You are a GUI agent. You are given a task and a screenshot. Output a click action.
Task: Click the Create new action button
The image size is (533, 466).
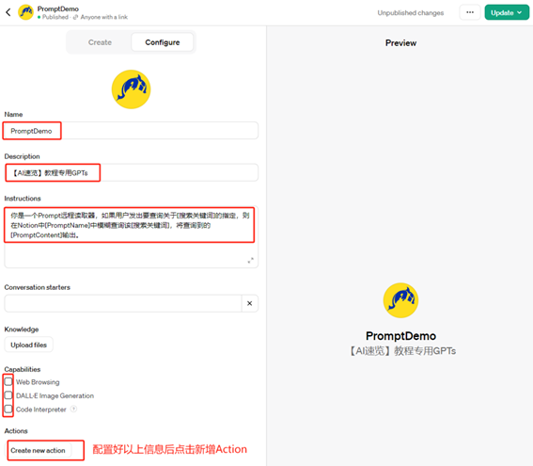(x=38, y=450)
